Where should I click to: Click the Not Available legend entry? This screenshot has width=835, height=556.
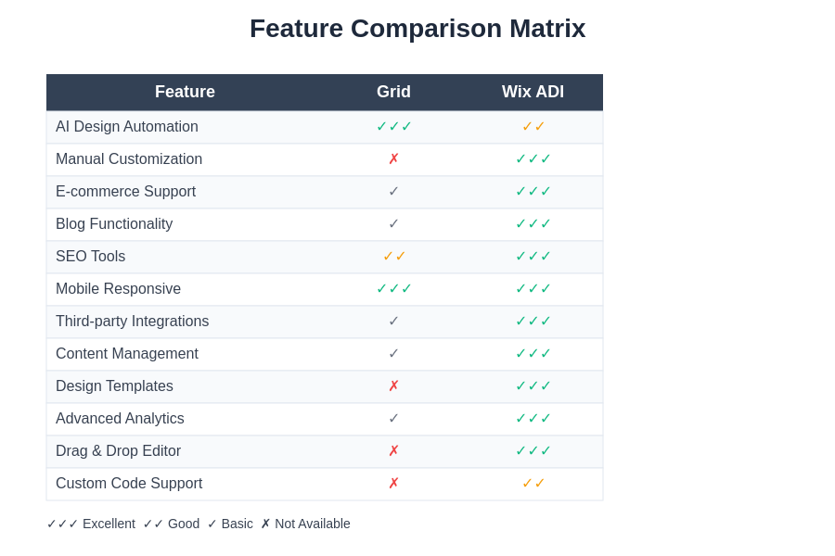tap(305, 524)
